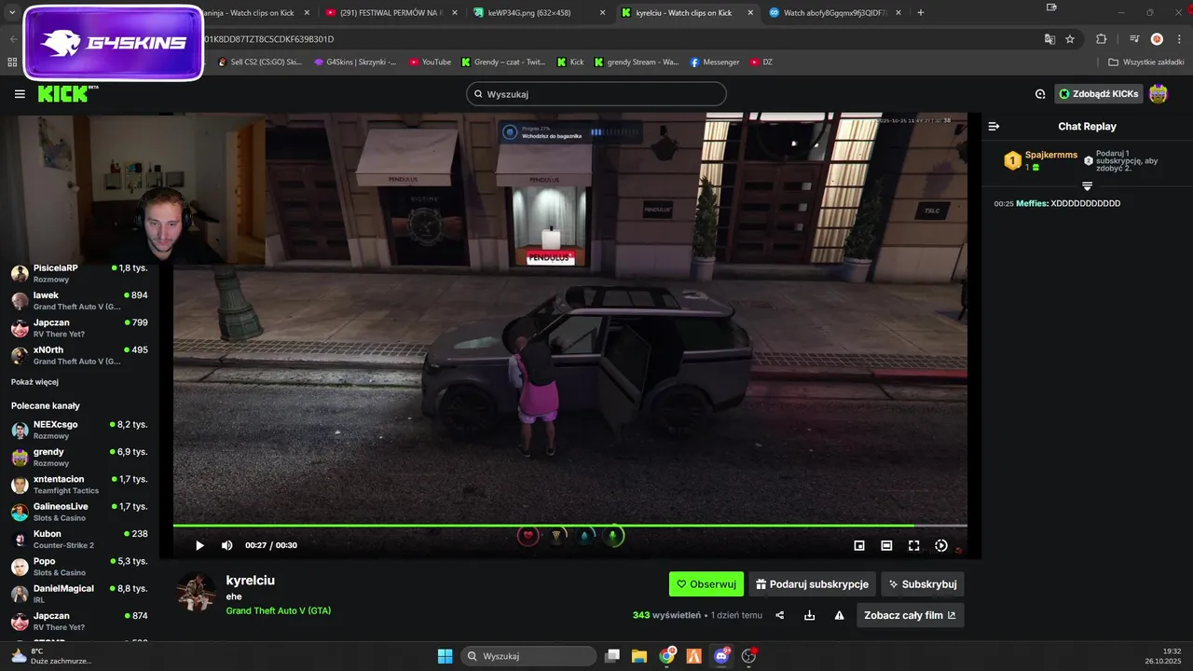
Task: Open the kyrelciu streamer avatar below the video
Action: click(x=197, y=592)
